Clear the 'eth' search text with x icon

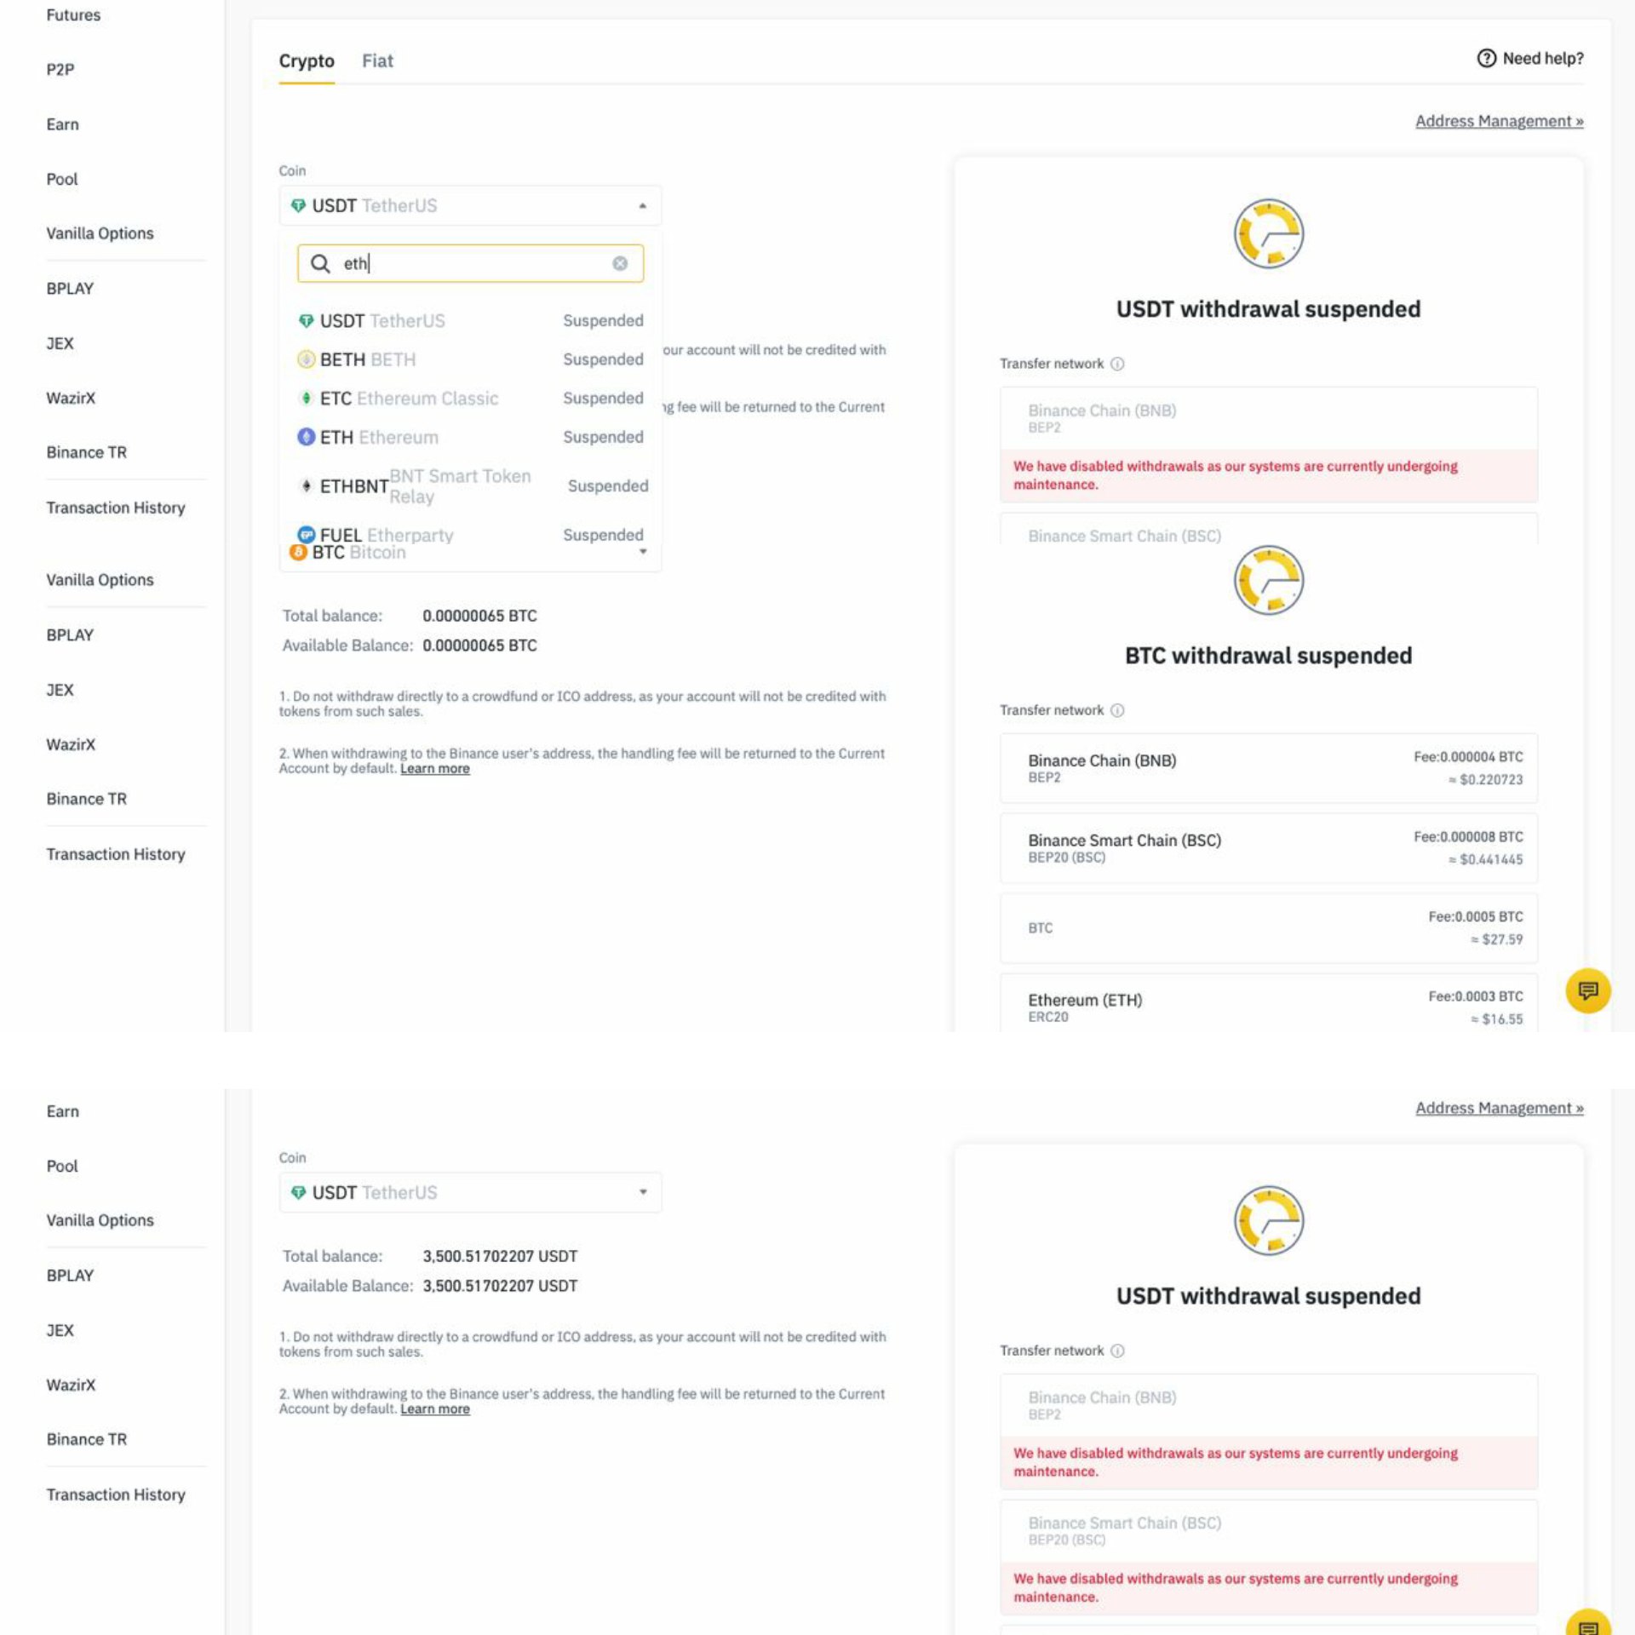coord(620,264)
